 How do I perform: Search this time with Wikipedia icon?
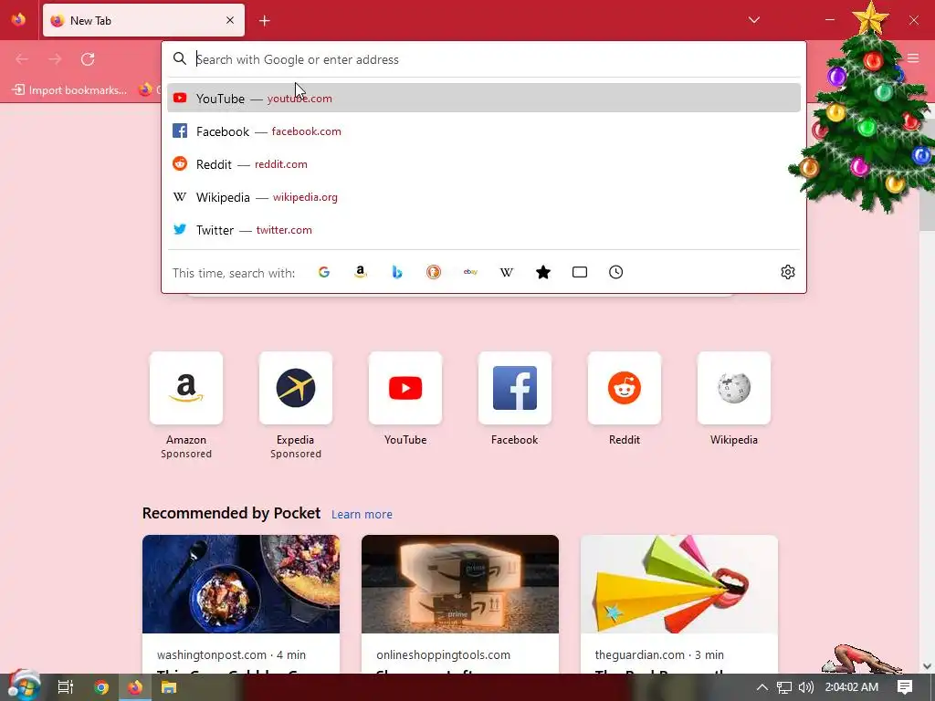pyautogui.click(x=507, y=272)
